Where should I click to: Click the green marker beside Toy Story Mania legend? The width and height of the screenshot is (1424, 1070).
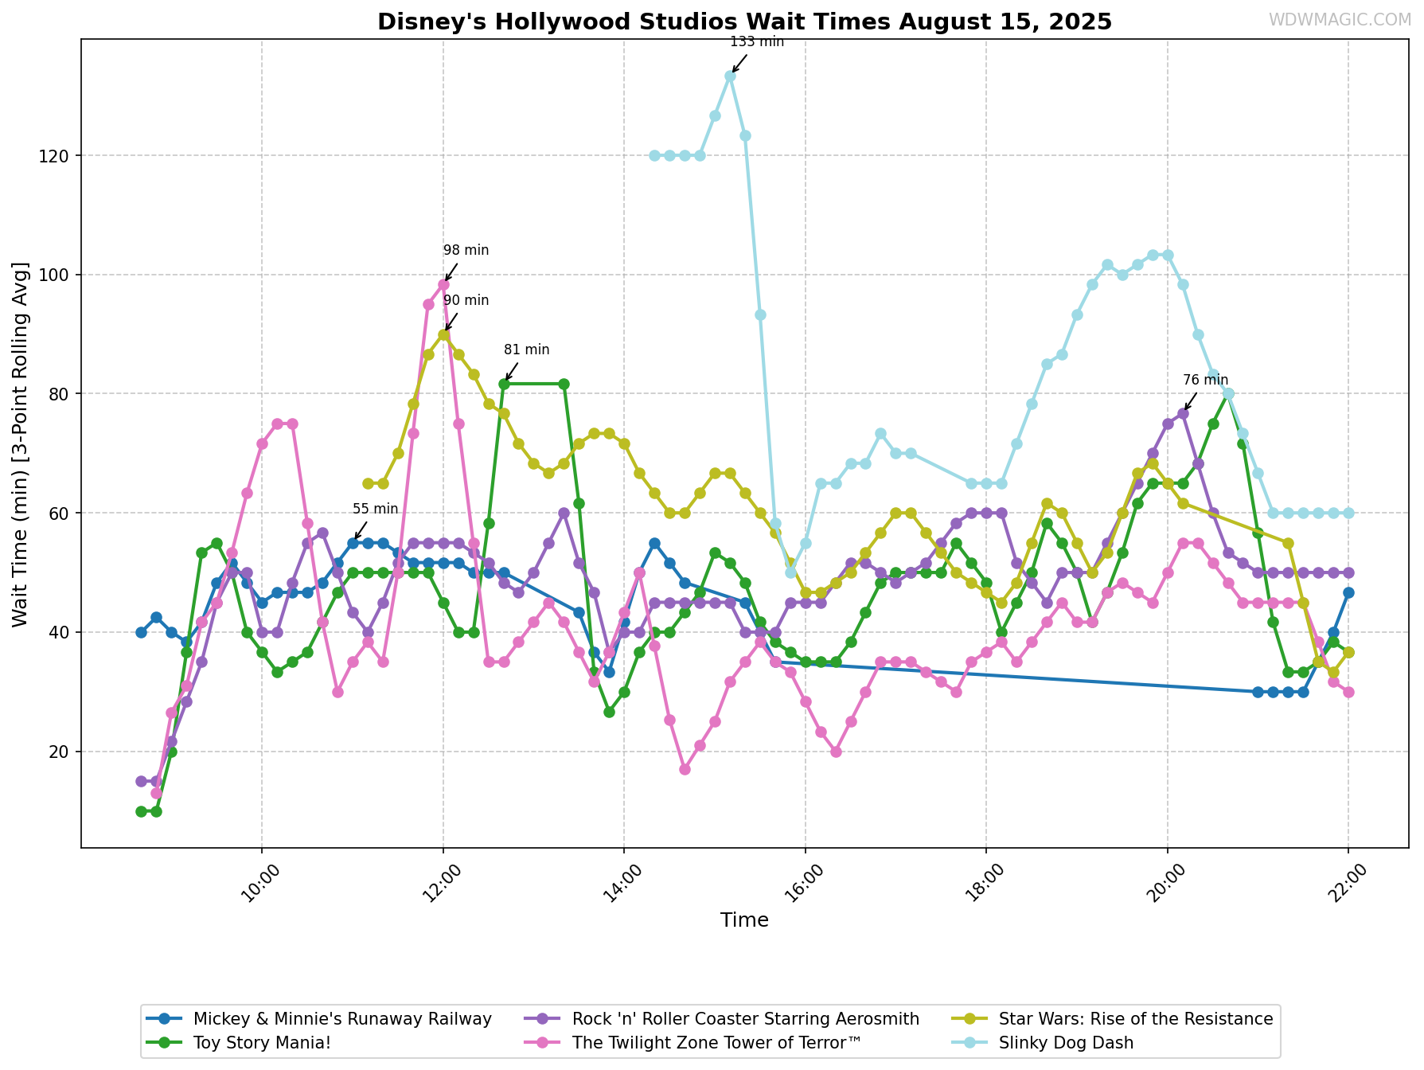(165, 1042)
